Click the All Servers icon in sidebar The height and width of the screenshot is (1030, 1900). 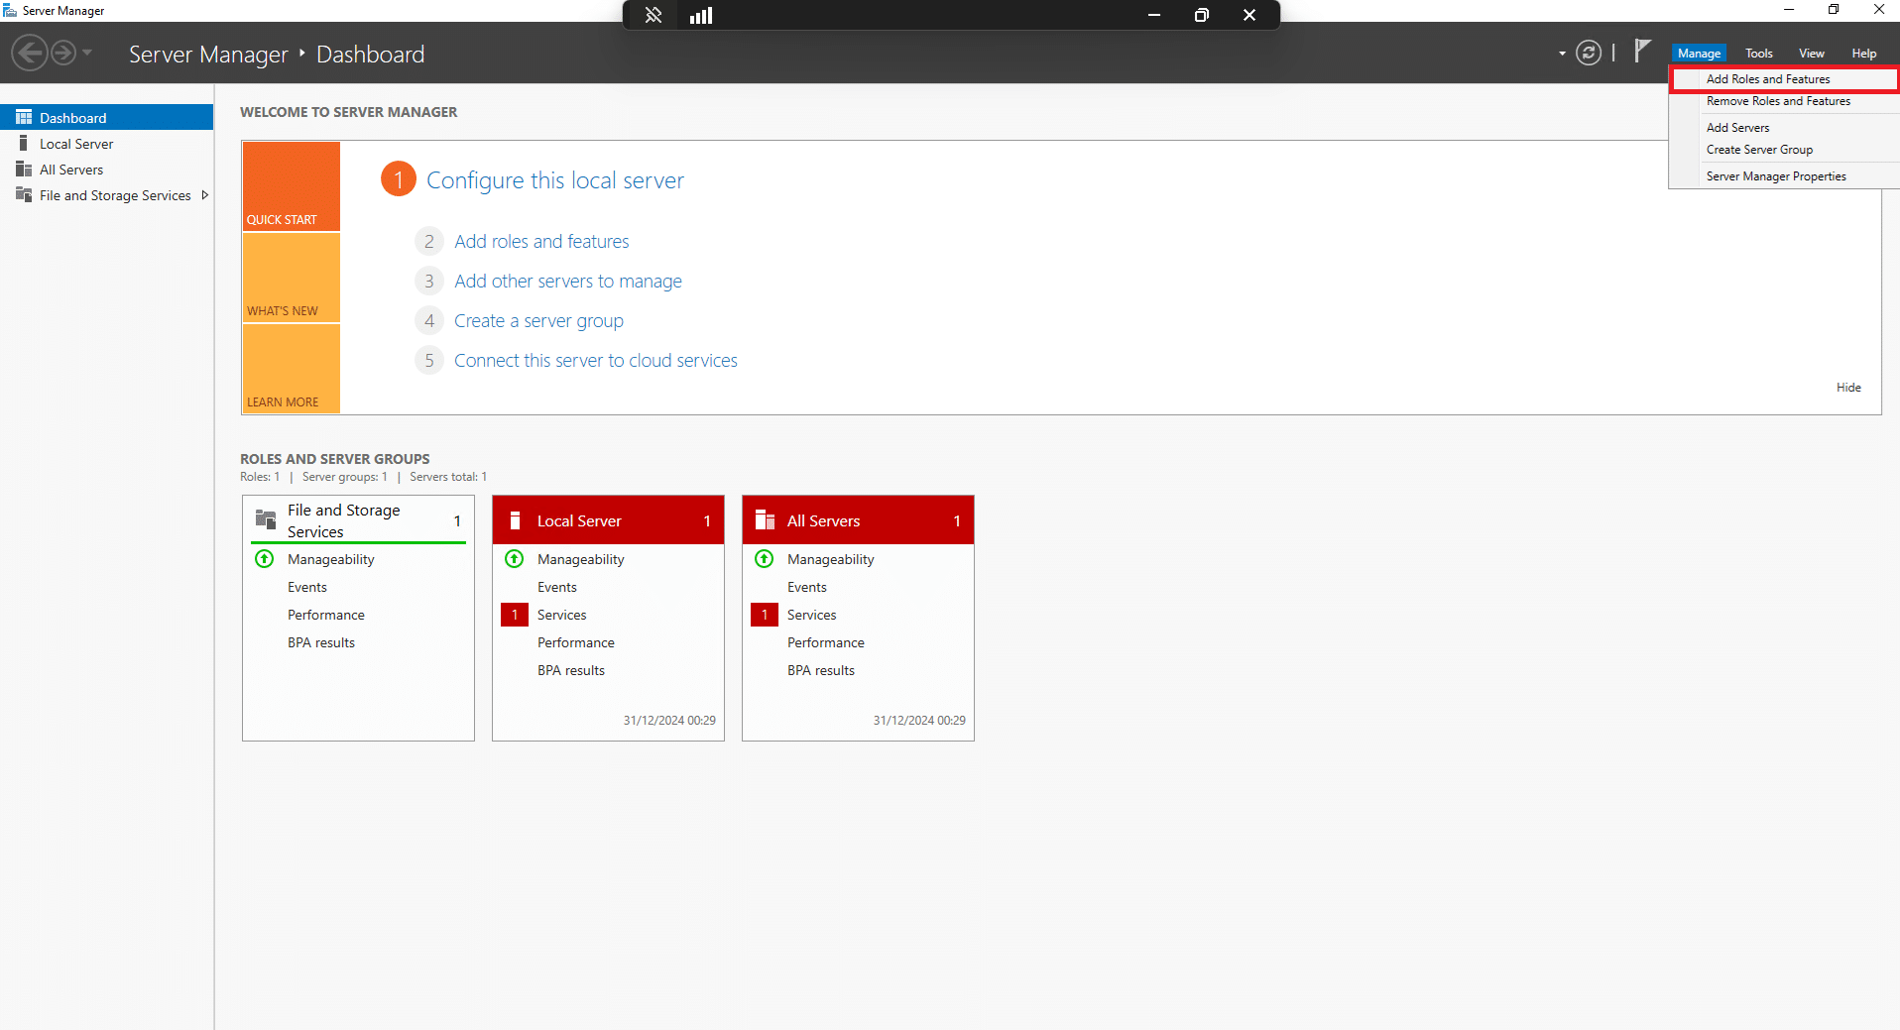[24, 169]
